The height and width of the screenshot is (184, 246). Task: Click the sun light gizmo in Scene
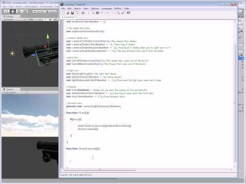[x=12, y=54]
